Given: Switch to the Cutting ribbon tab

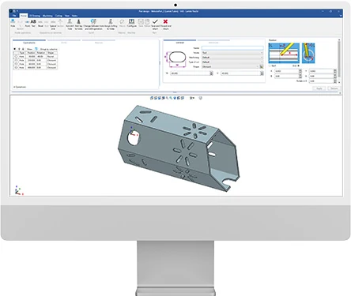Looking at the screenshot, I should pos(58,16).
